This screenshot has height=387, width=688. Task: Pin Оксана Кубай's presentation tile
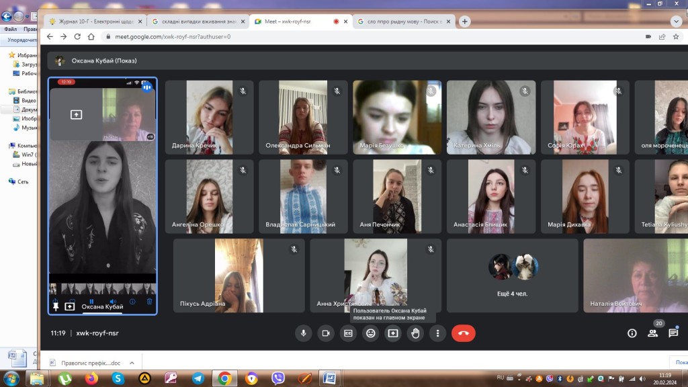click(x=55, y=306)
